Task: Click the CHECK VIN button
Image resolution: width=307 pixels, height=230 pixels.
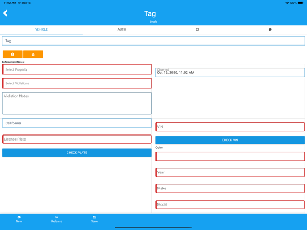Action: coord(230,140)
